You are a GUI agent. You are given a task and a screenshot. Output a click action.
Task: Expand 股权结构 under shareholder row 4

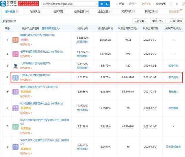26,80
